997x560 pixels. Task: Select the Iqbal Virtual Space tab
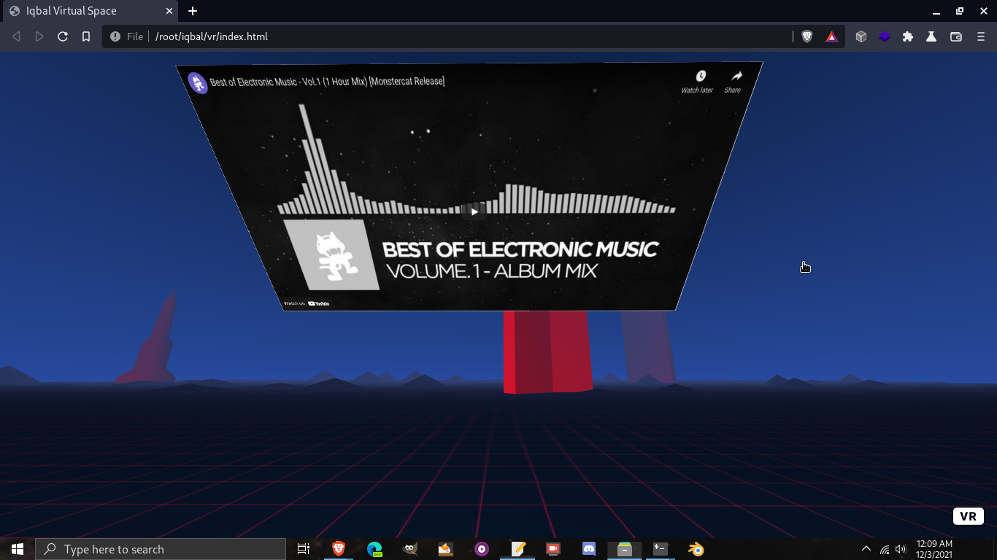tap(89, 11)
